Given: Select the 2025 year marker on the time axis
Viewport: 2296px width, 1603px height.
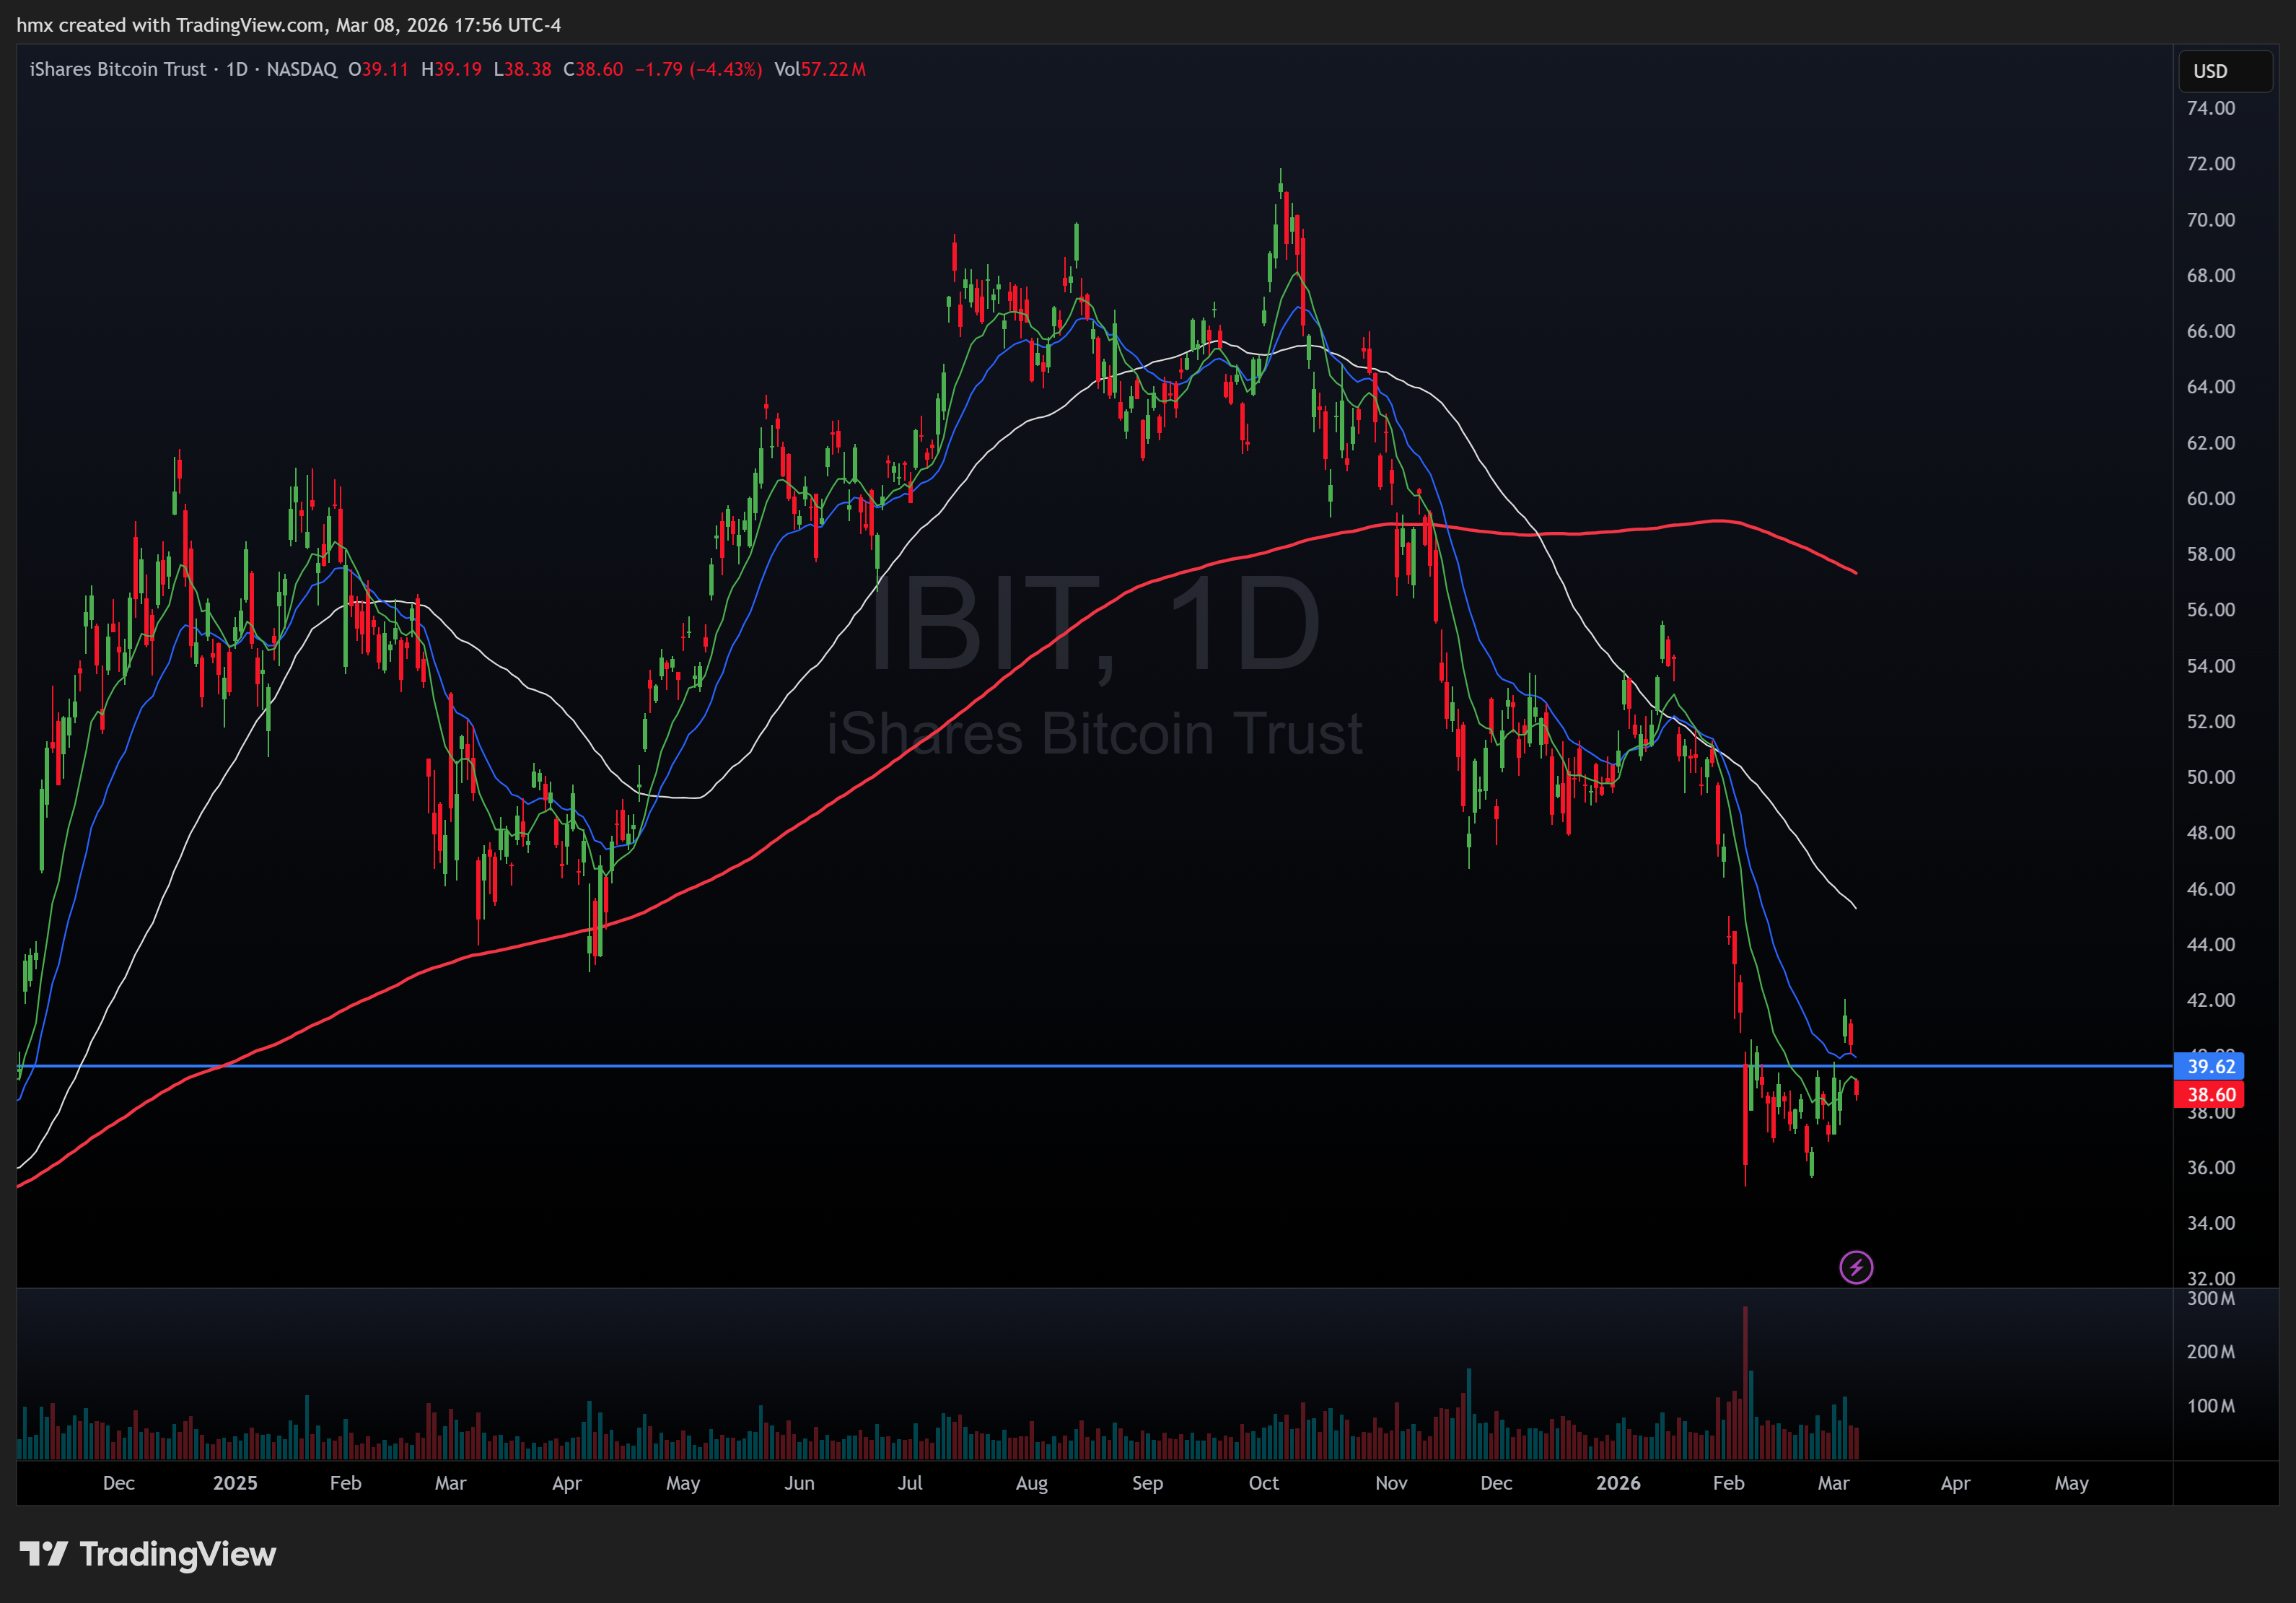Looking at the screenshot, I should click(235, 1483).
